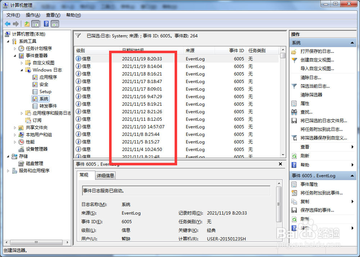360x257 pixels.
Task: Click 保存选择的事件 action
Action: click(x=317, y=210)
